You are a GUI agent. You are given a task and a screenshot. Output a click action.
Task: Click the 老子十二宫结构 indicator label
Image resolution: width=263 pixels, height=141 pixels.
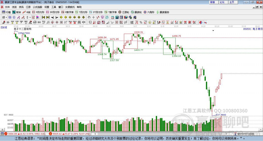23,29
